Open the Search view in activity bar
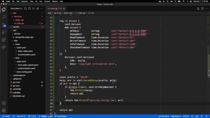Screen dimensions: 210x118 (4, 17)
